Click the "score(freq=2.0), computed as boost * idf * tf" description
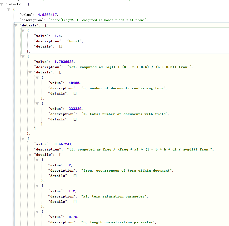229x226 pixels. [x=98, y=20]
